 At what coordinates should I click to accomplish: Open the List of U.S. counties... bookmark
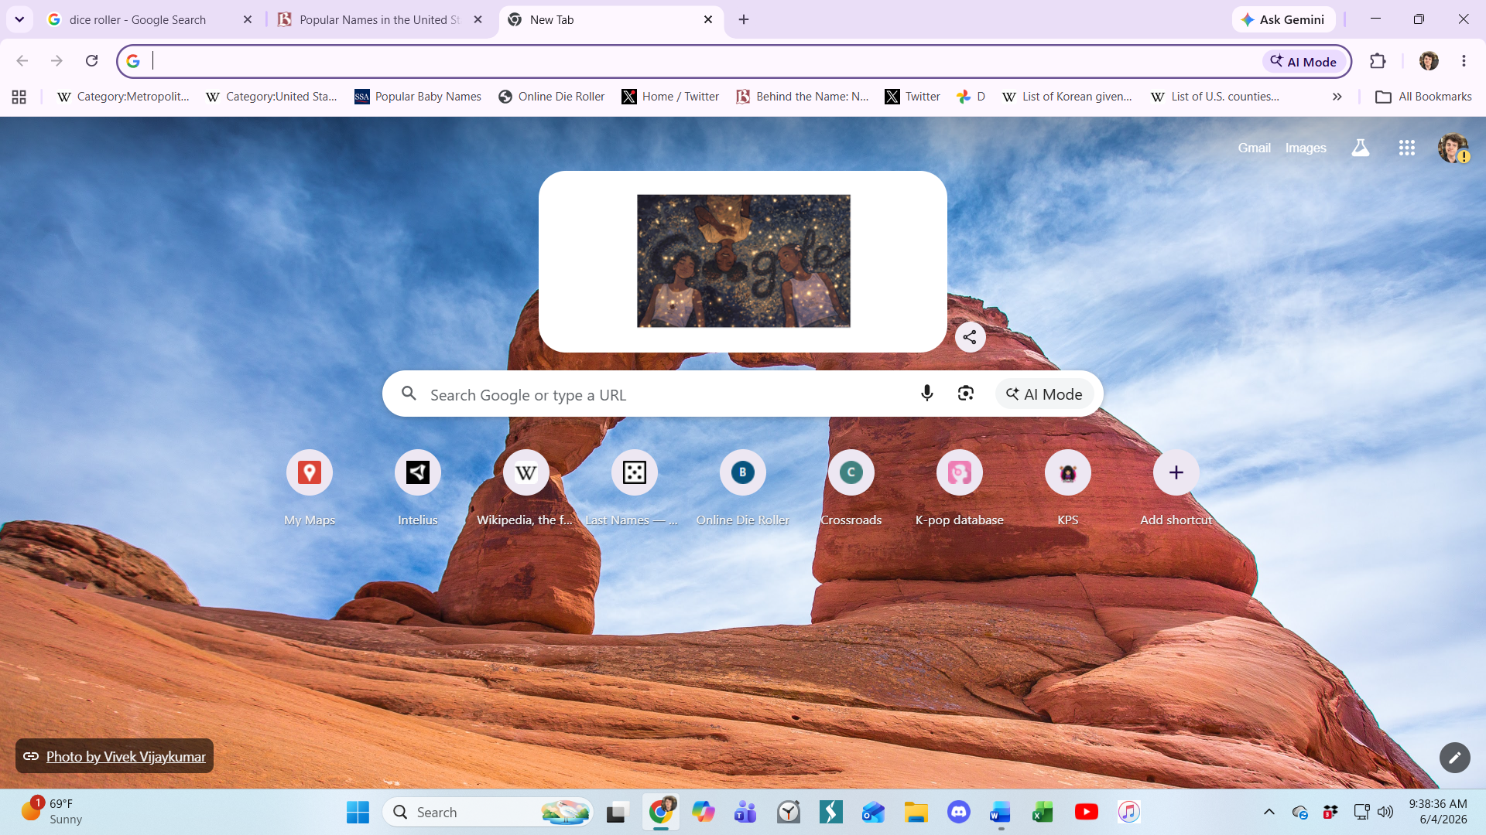point(1215,97)
